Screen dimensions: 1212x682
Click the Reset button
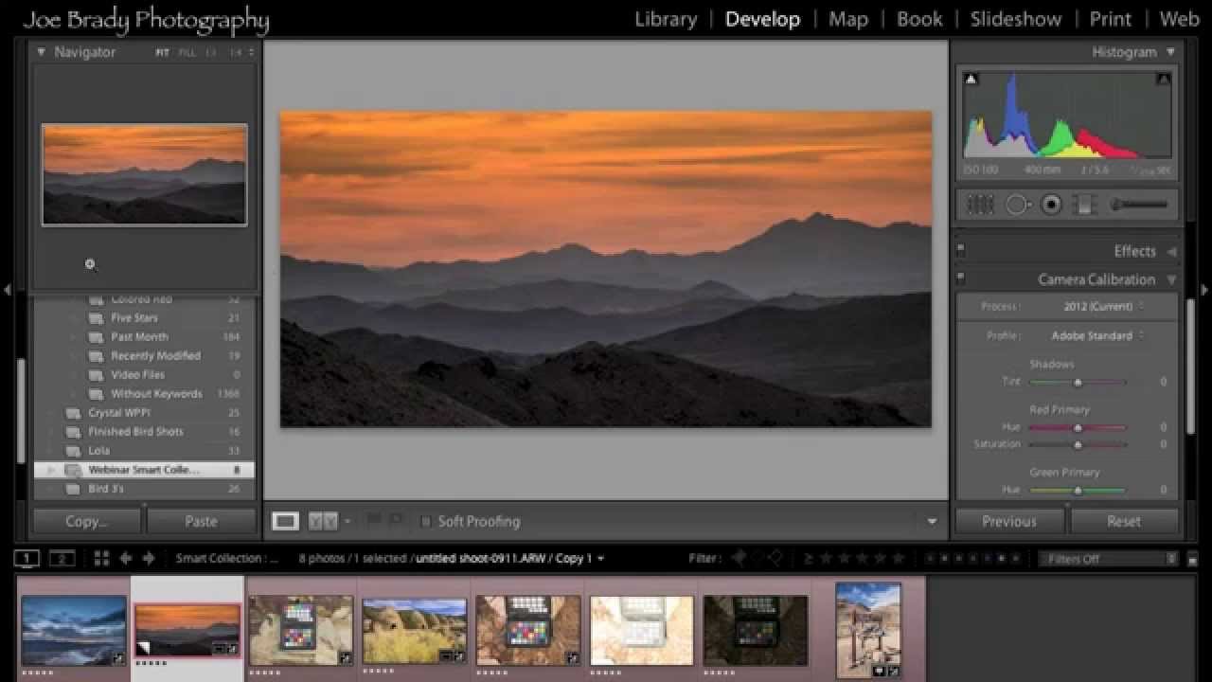click(x=1124, y=521)
